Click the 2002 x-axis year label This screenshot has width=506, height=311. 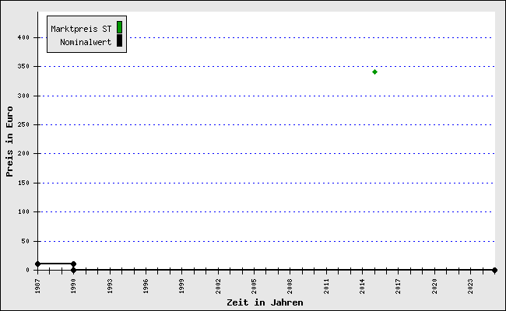pyautogui.click(x=218, y=286)
